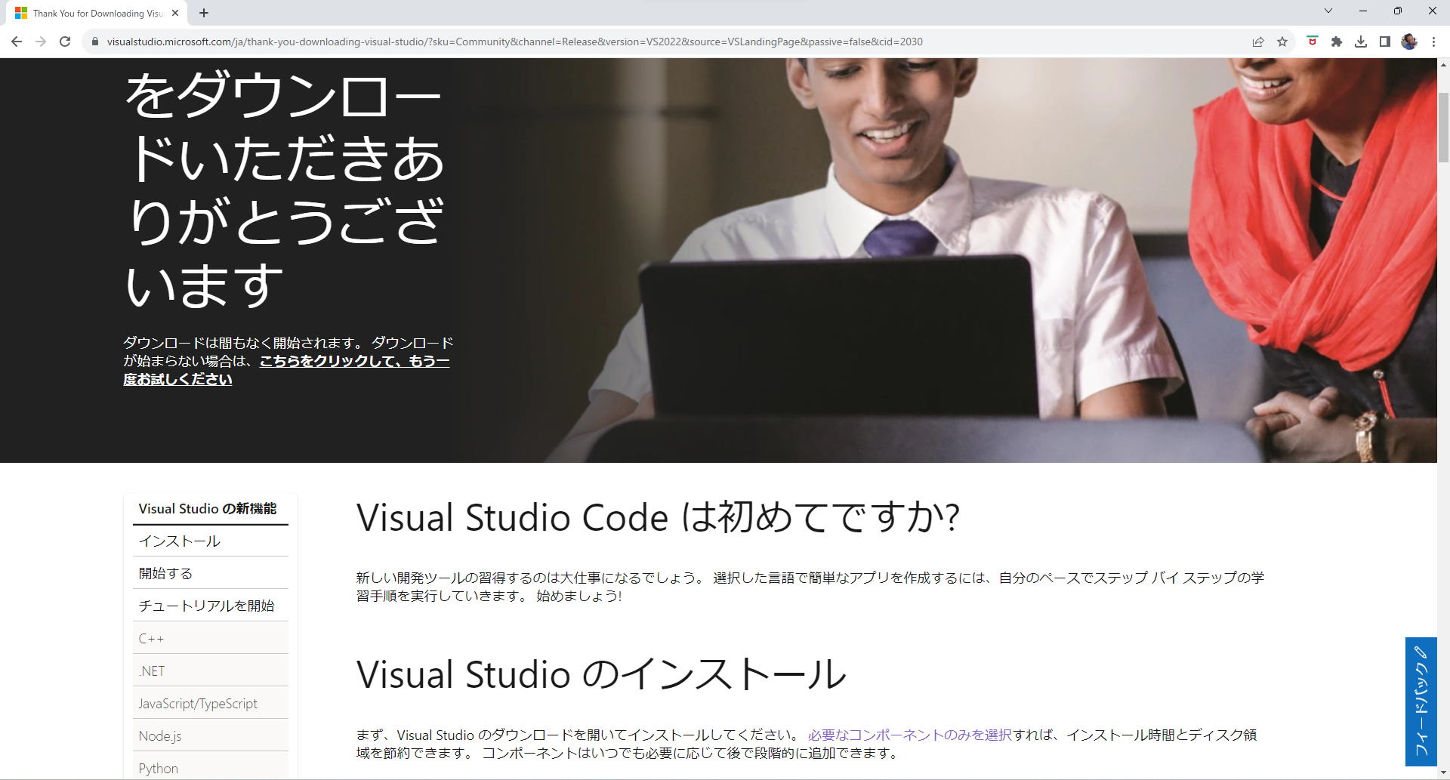Minimize the browser window
The width and height of the screenshot is (1450, 780).
[x=1362, y=11]
